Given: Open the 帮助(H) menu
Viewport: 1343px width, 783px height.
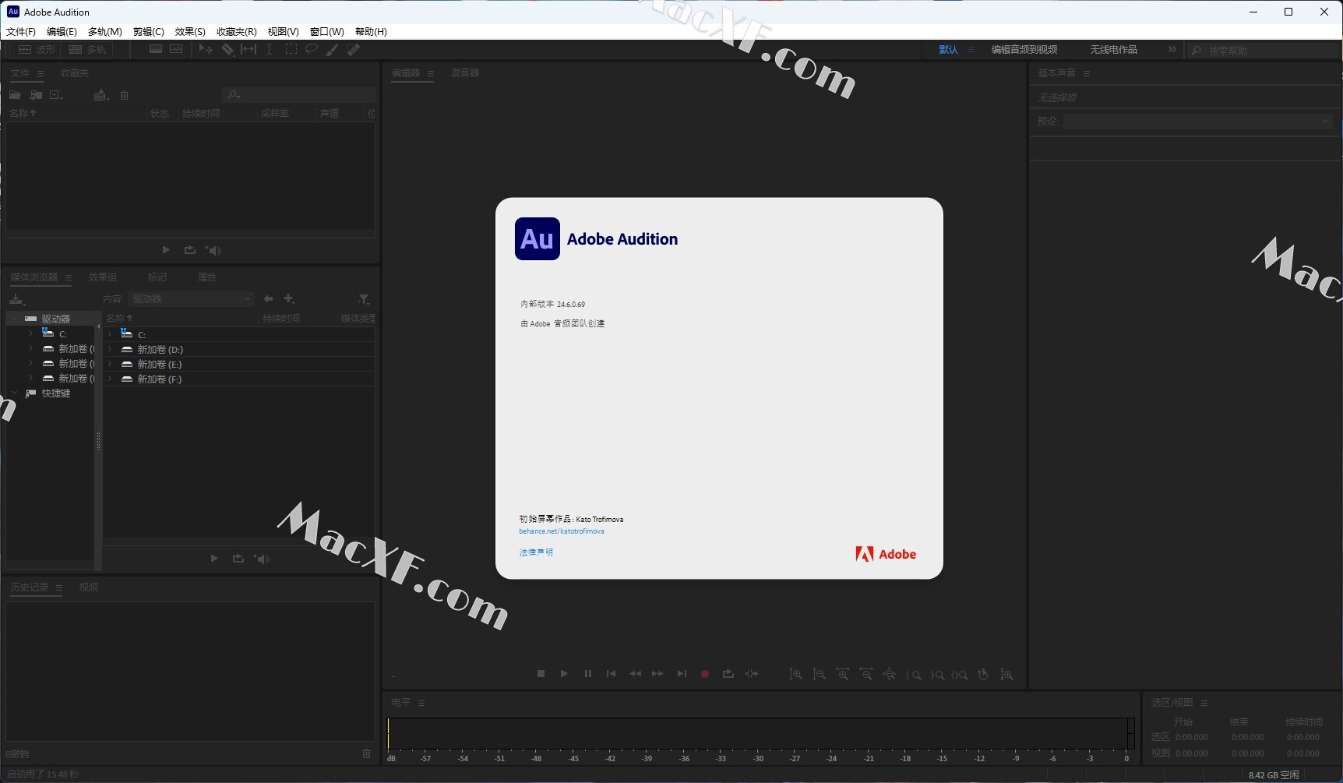Looking at the screenshot, I should point(371,32).
